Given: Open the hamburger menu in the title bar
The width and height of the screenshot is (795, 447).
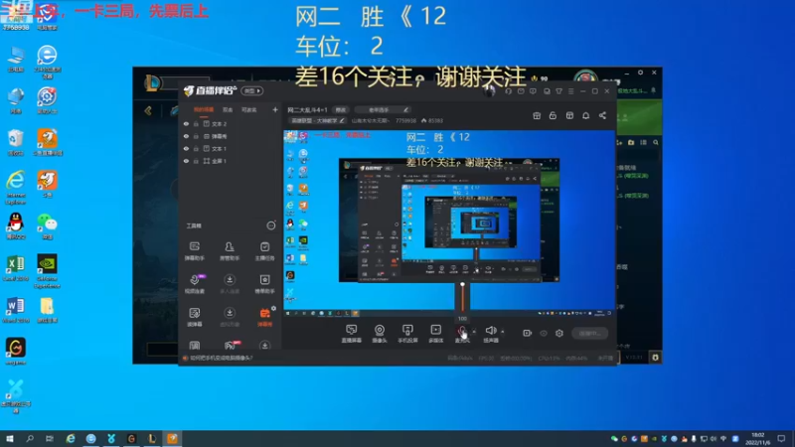Looking at the screenshot, I should (x=570, y=91).
